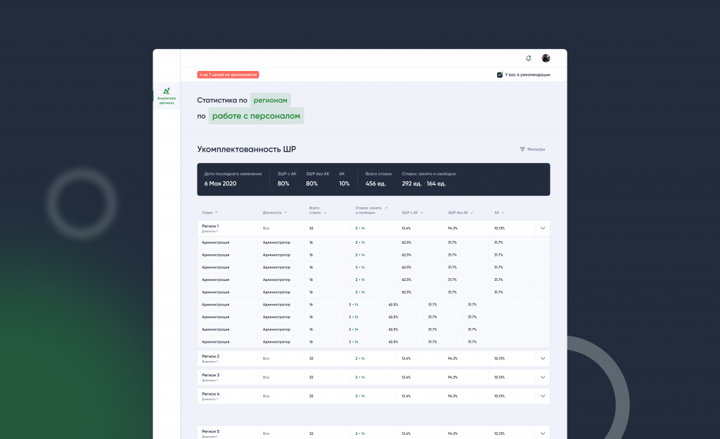This screenshot has width=720, height=439.
Task: Click "12.4%" cell in Регион 3 row
Action: (406, 377)
